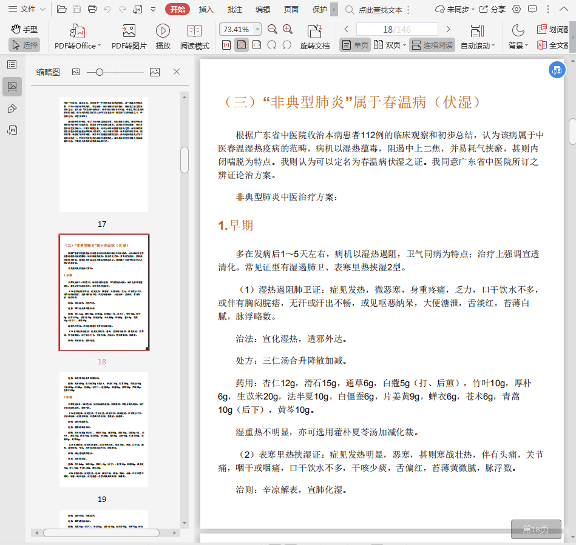Start slideshow with the 播放 icon
The width and height of the screenshot is (576, 545).
tap(163, 31)
